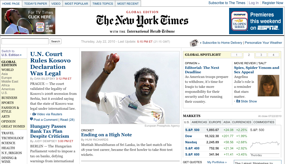Open U.N. Court Rules Kosovo headline
This screenshot has height=164, width=285.
50,64
